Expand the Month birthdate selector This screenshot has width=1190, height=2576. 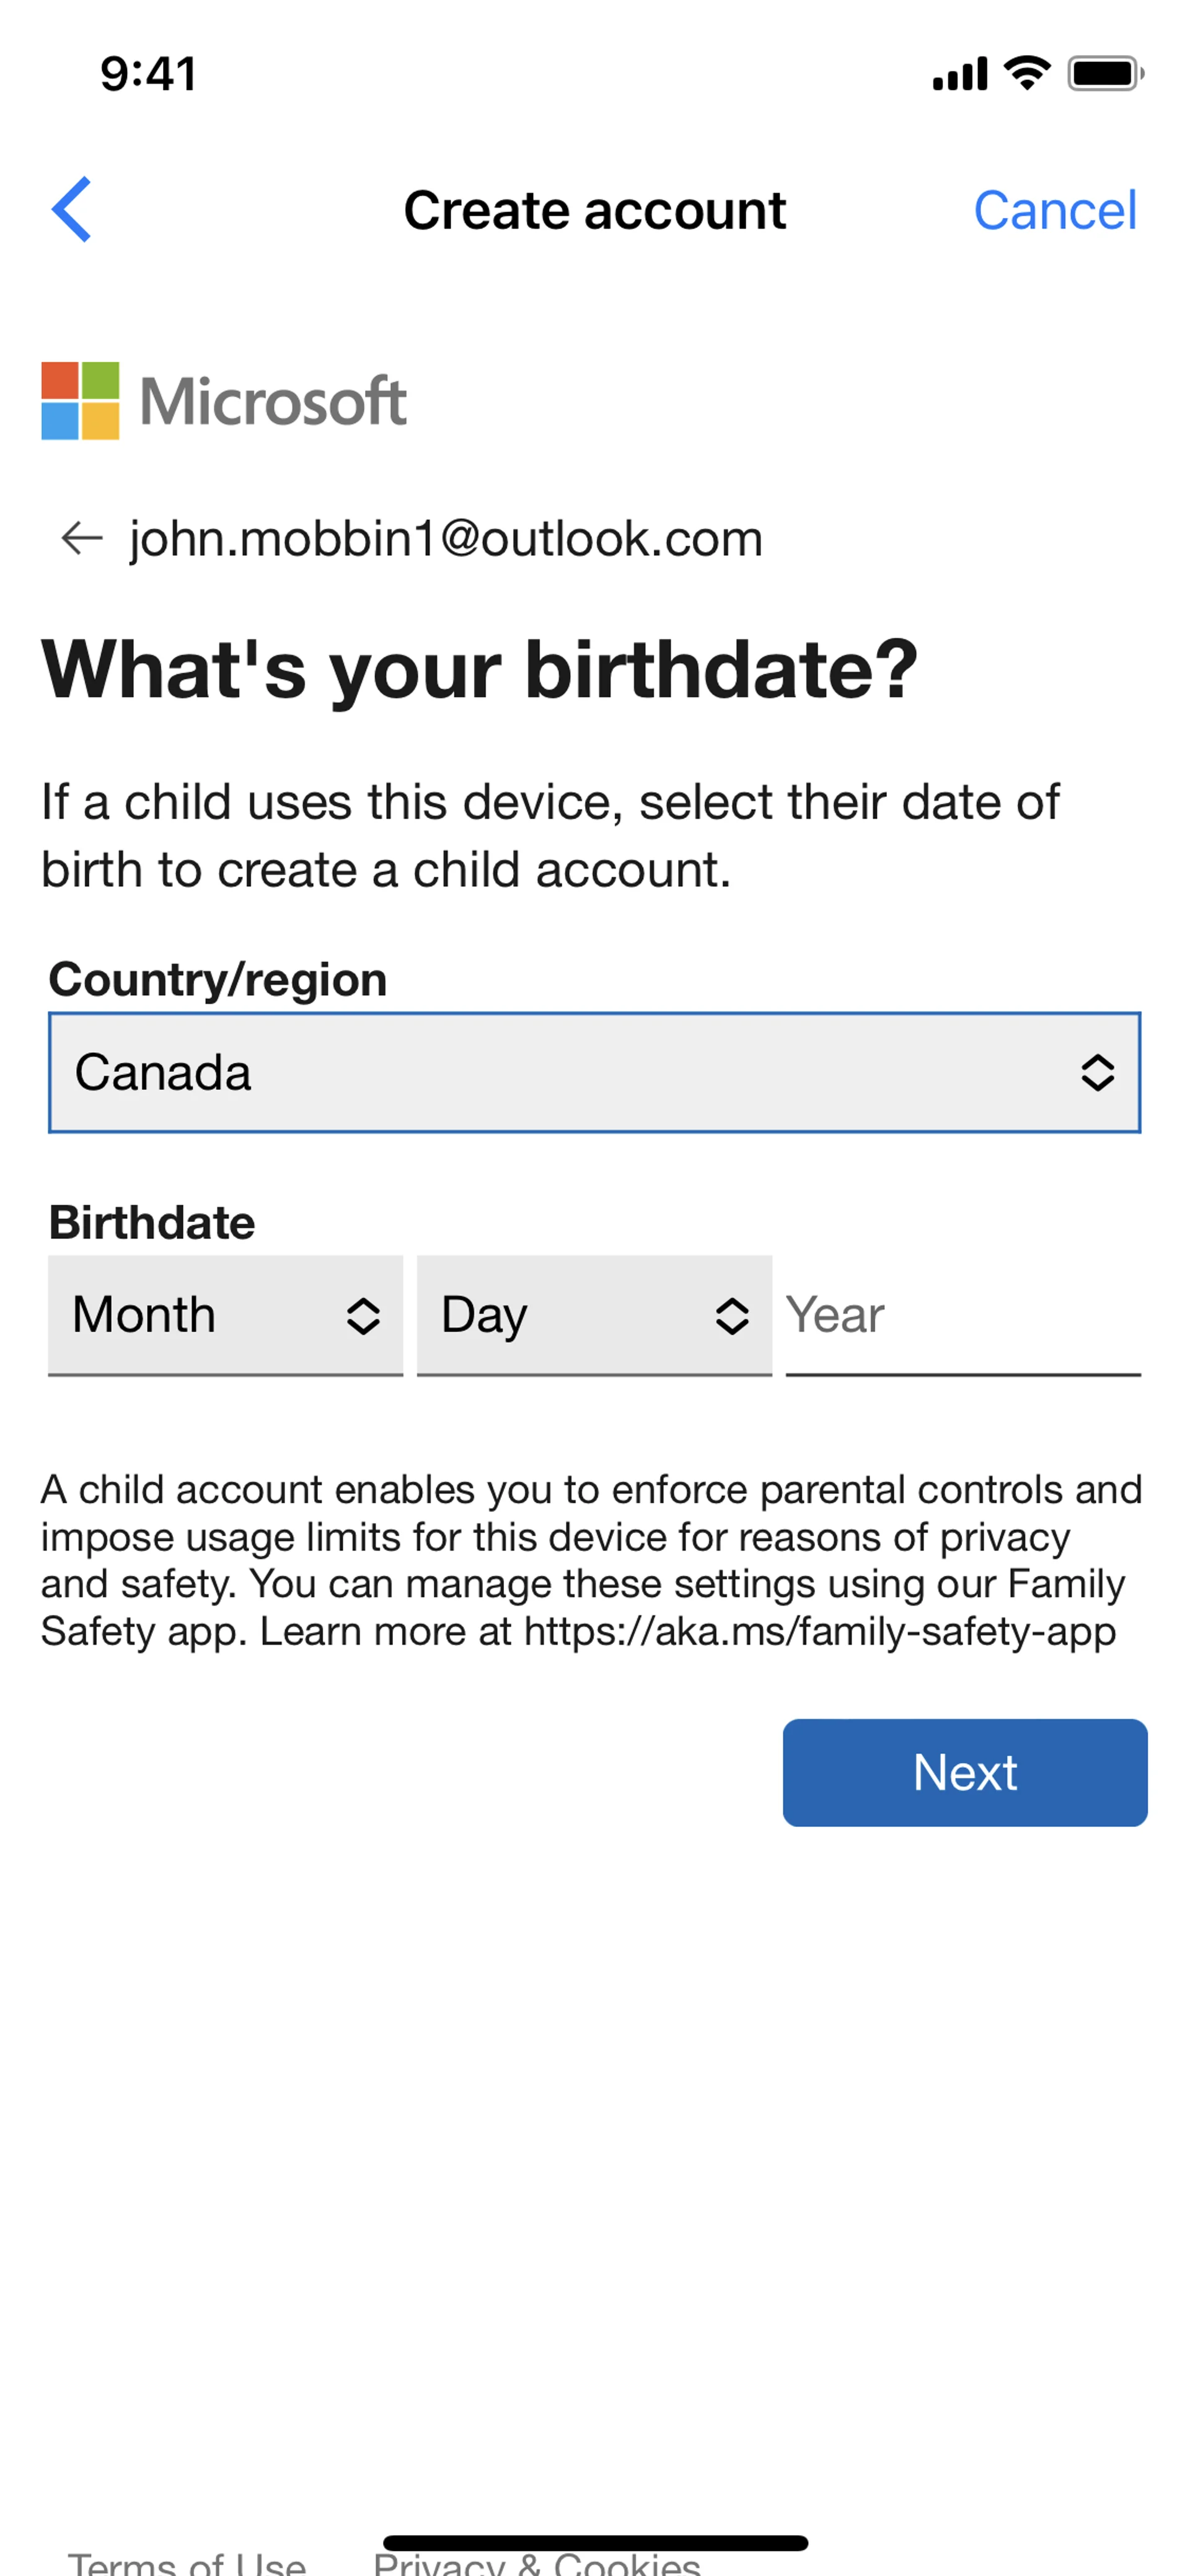pyautogui.click(x=225, y=1315)
